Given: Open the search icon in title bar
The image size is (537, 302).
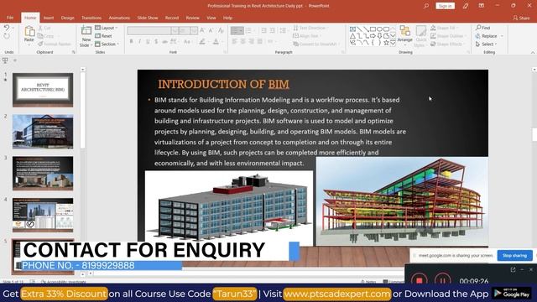Looking at the screenshot, I should pyautogui.click(x=425, y=6).
